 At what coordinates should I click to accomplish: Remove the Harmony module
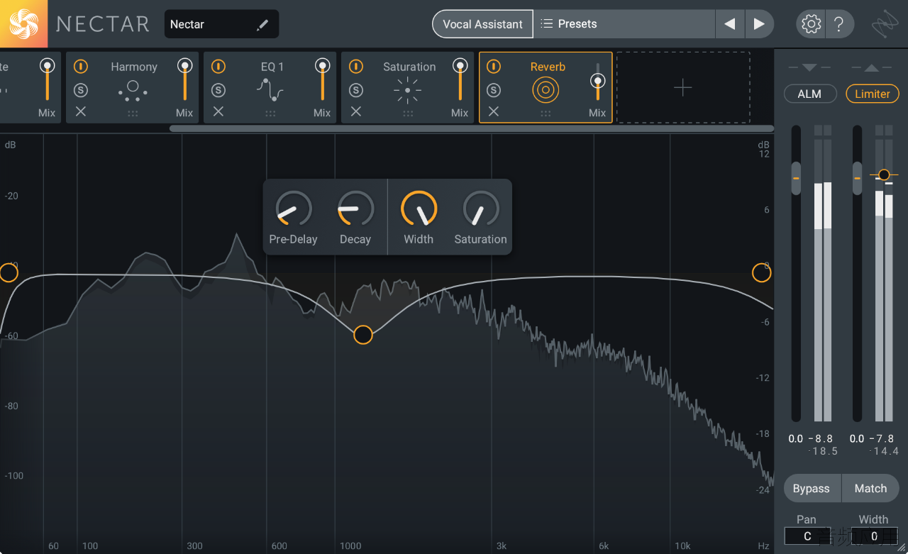click(x=81, y=111)
